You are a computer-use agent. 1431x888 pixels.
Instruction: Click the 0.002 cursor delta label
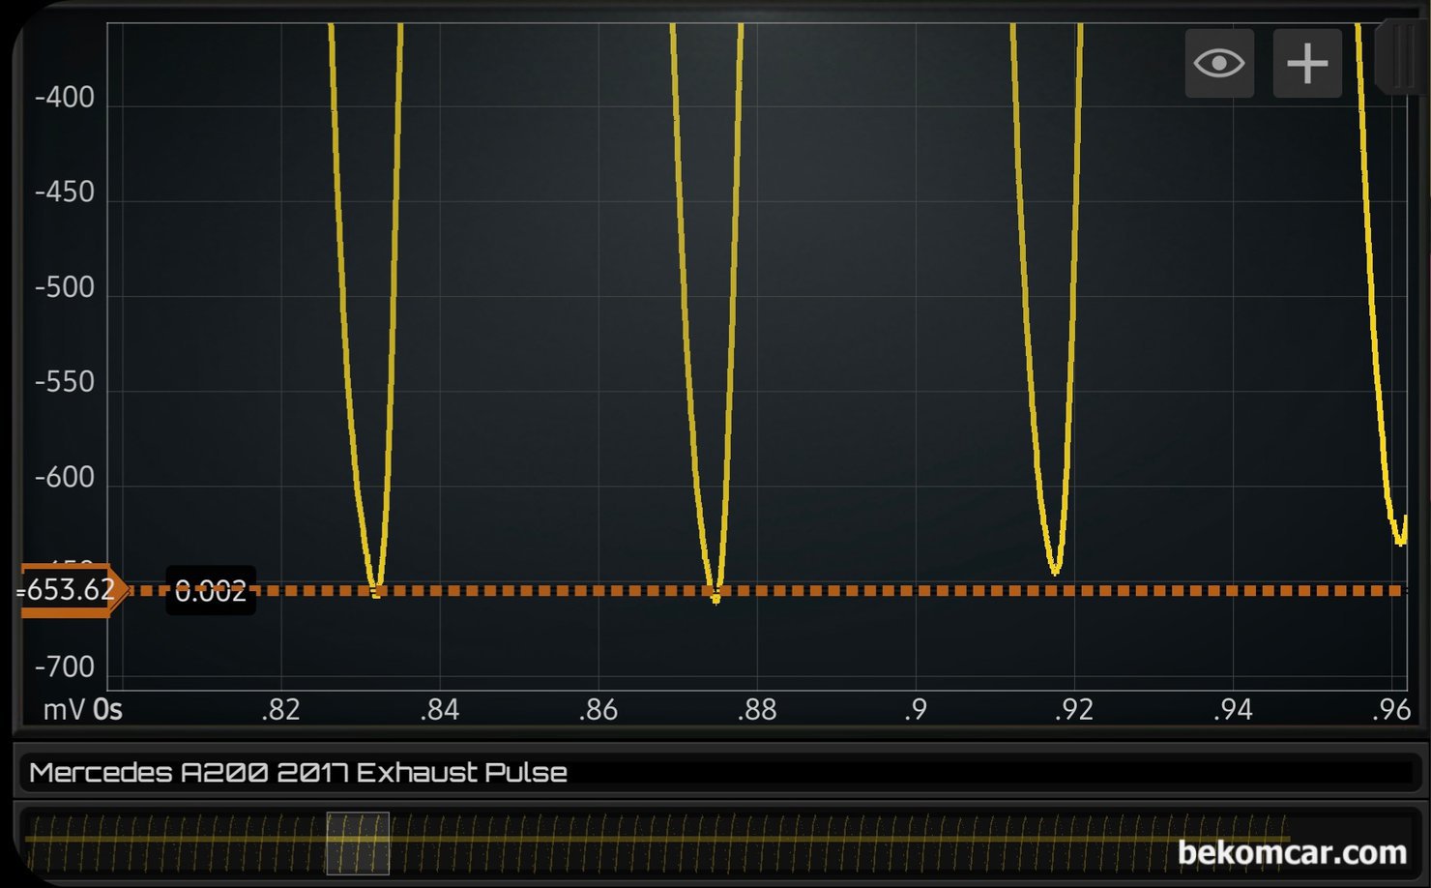(211, 591)
